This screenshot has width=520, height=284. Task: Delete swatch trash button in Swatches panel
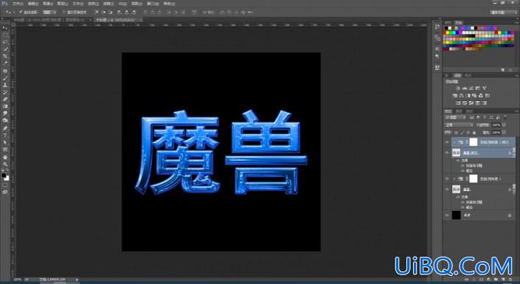click(511, 70)
